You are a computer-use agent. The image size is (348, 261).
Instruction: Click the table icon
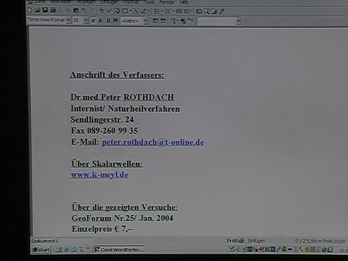pos(186,11)
